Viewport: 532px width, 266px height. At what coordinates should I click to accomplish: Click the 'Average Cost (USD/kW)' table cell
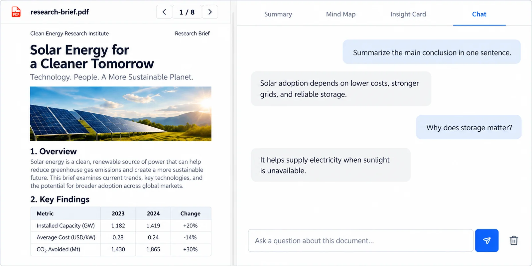(66, 237)
